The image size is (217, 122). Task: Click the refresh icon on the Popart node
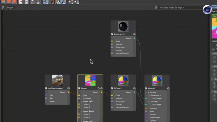coord(99,88)
